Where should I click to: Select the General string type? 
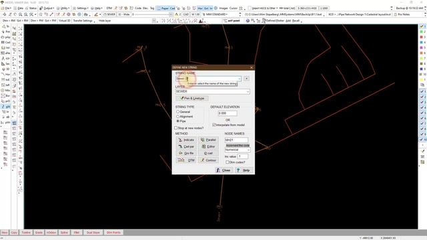click(178, 112)
